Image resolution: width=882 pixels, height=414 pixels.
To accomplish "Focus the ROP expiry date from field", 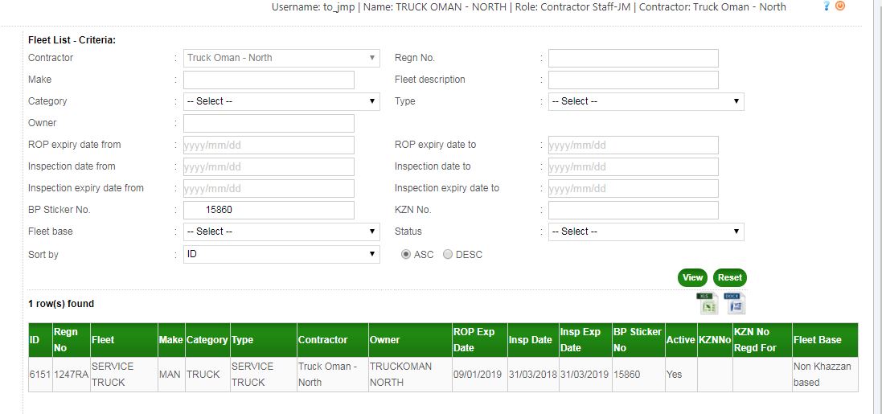I will (269, 145).
